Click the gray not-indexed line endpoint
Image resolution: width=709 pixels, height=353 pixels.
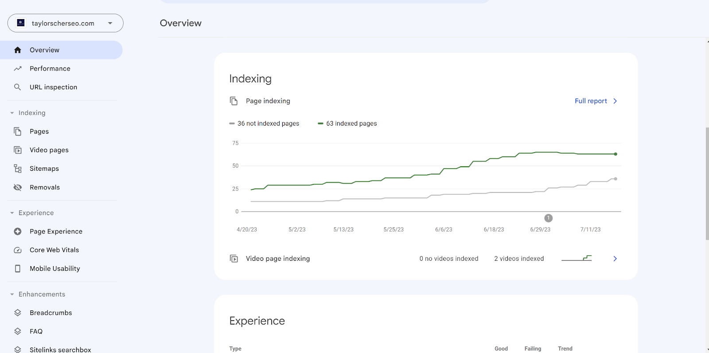[x=616, y=179]
